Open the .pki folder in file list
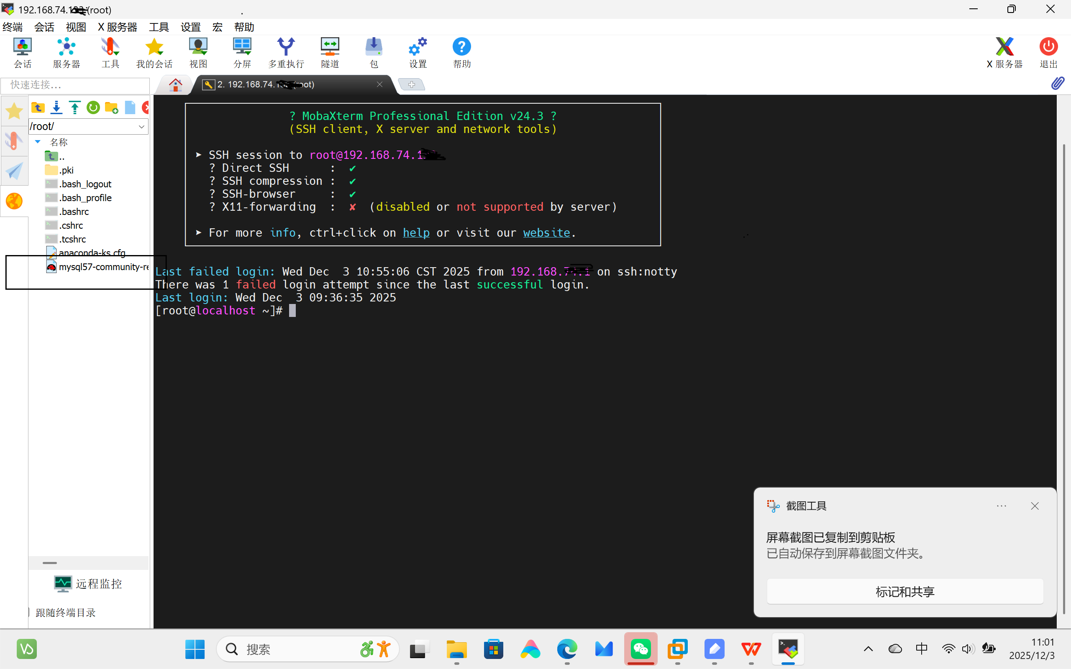Screen dimensions: 1071x669 67,170
